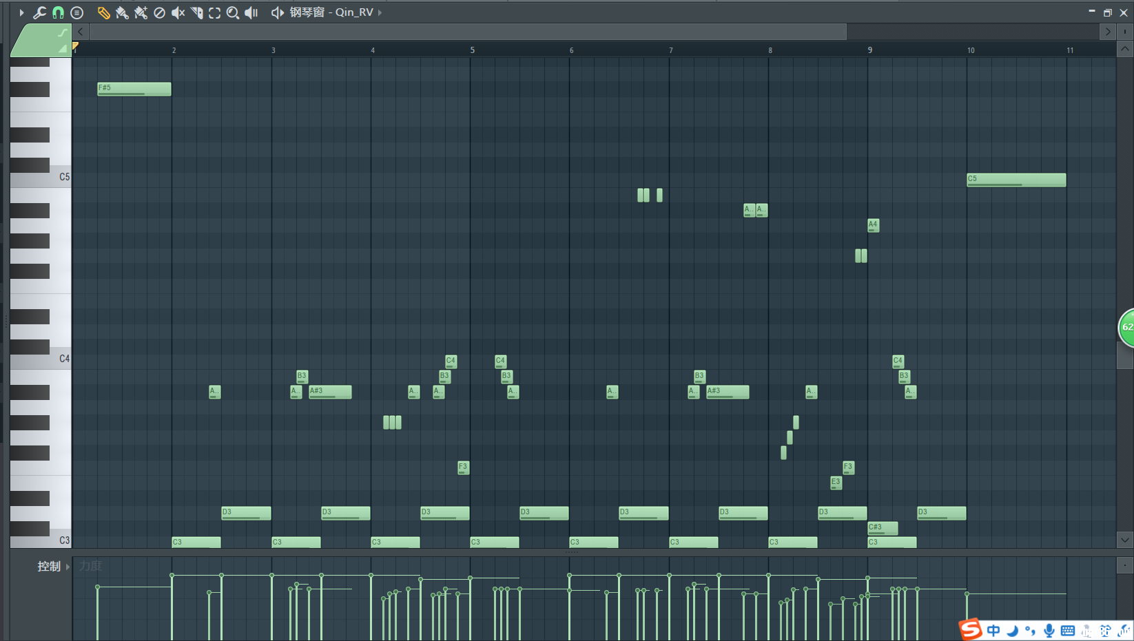Screen dimensions: 1134x641
Task: Click the dot button right of control lane
Action: [x=1124, y=565]
